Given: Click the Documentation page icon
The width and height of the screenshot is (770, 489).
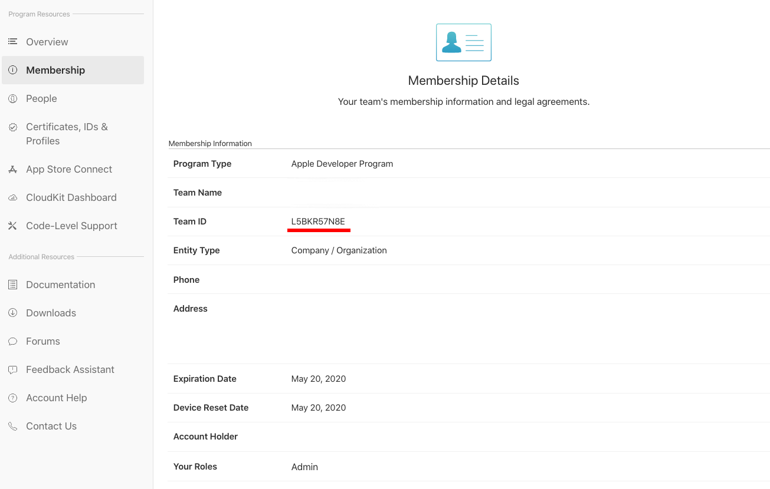Looking at the screenshot, I should (x=12, y=285).
